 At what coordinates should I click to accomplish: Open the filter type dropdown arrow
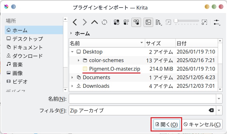pyautogui.click(x=219, y=110)
